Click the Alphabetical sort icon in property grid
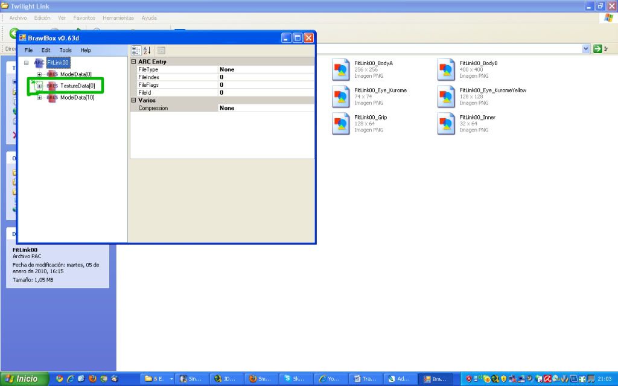 tap(147, 51)
